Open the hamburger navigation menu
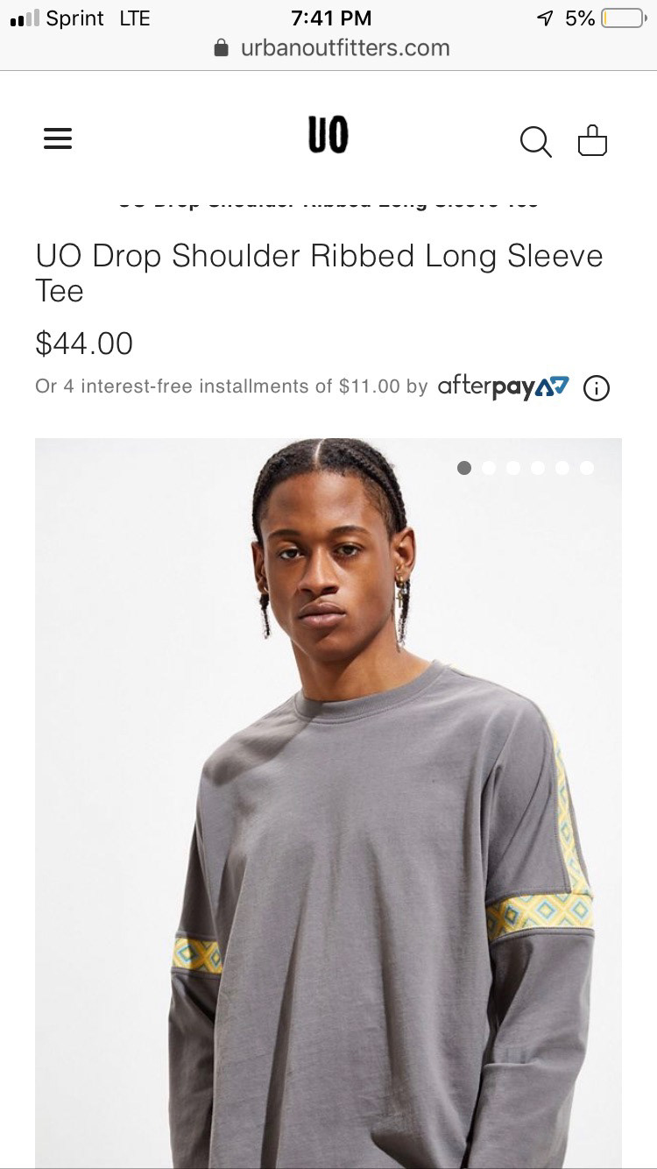 click(x=58, y=138)
